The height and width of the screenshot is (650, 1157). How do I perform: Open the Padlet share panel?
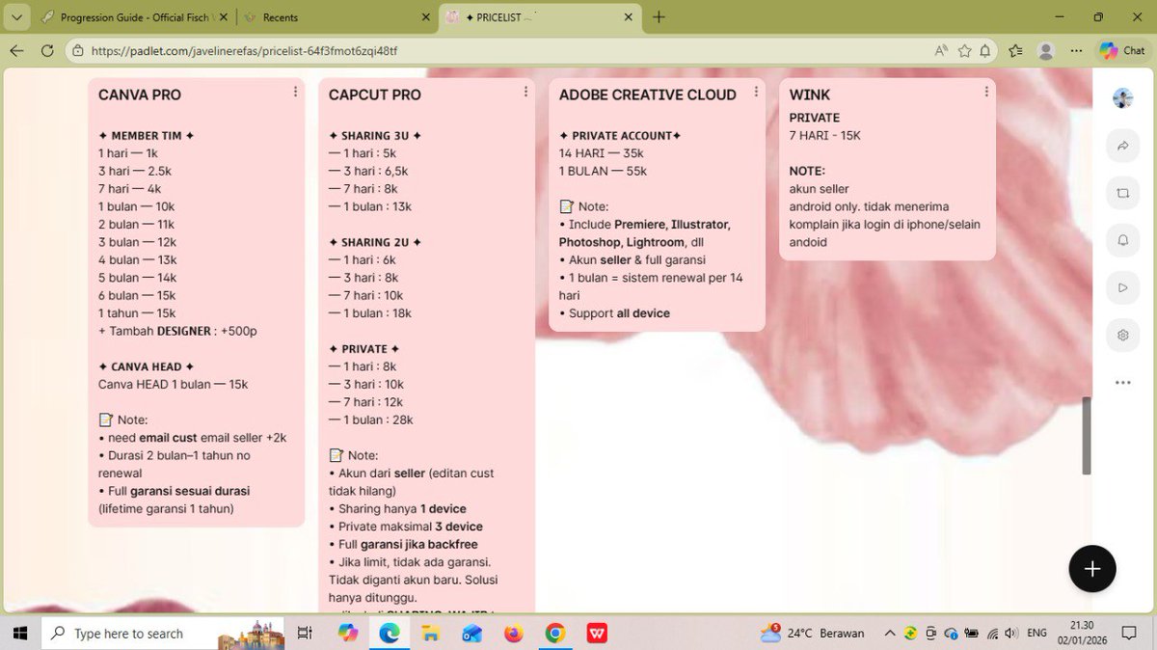click(1121, 146)
